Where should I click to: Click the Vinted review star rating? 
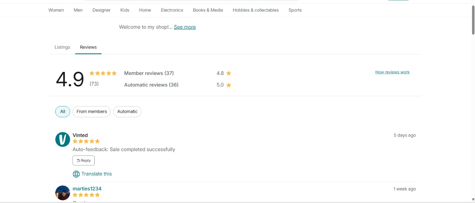pyautogui.click(x=86, y=141)
